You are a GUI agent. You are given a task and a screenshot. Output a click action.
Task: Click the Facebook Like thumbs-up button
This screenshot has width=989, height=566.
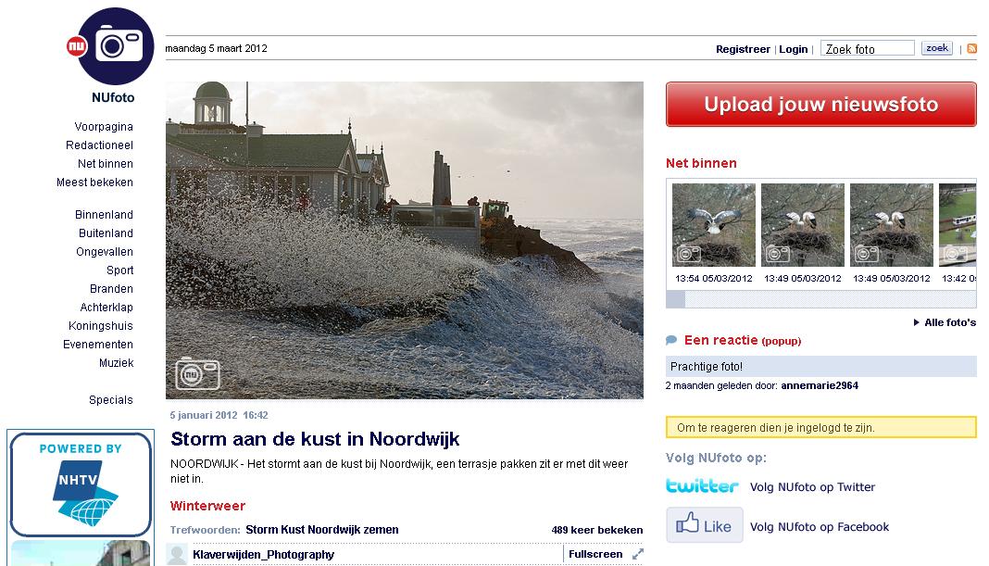[705, 525]
